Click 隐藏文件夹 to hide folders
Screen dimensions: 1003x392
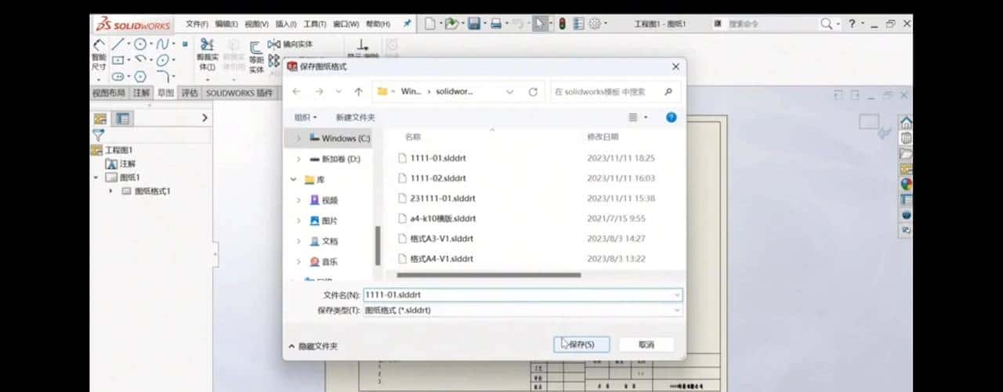coord(313,346)
